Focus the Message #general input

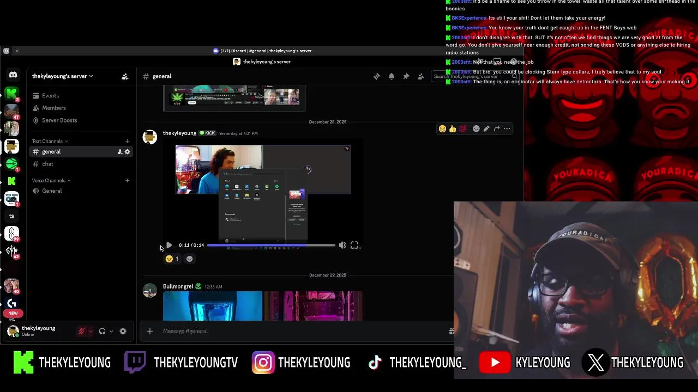[x=303, y=331]
